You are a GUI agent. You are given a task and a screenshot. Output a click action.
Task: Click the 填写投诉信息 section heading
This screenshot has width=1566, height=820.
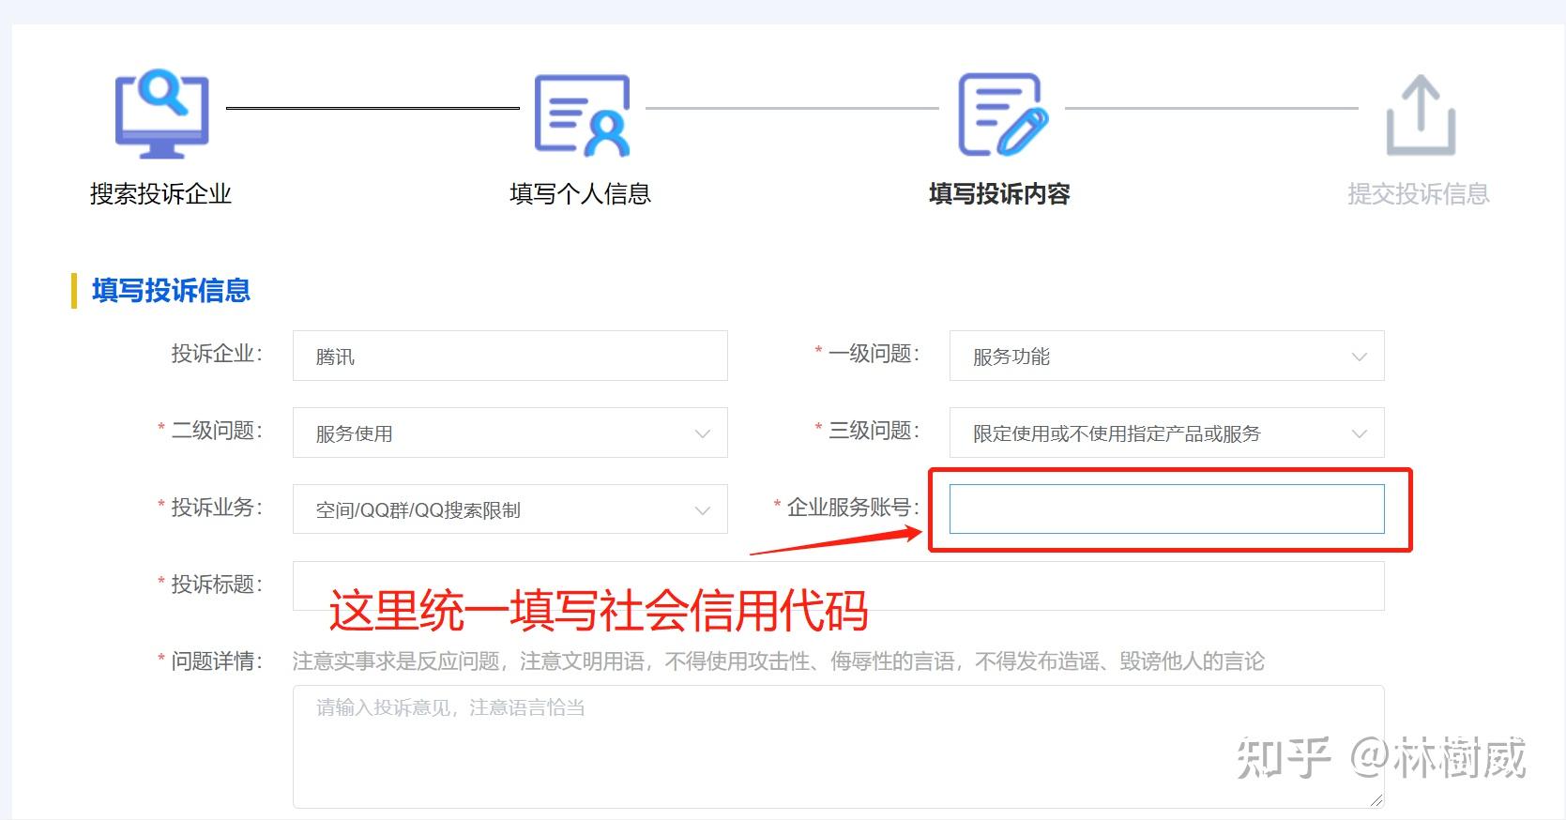171,291
